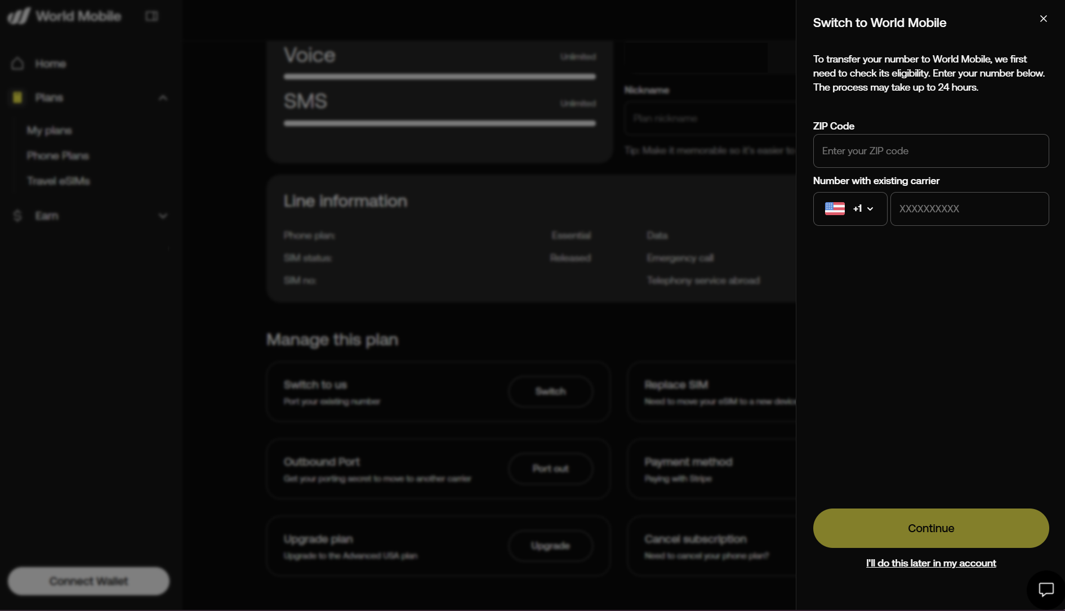Click the Continue button

(930, 528)
